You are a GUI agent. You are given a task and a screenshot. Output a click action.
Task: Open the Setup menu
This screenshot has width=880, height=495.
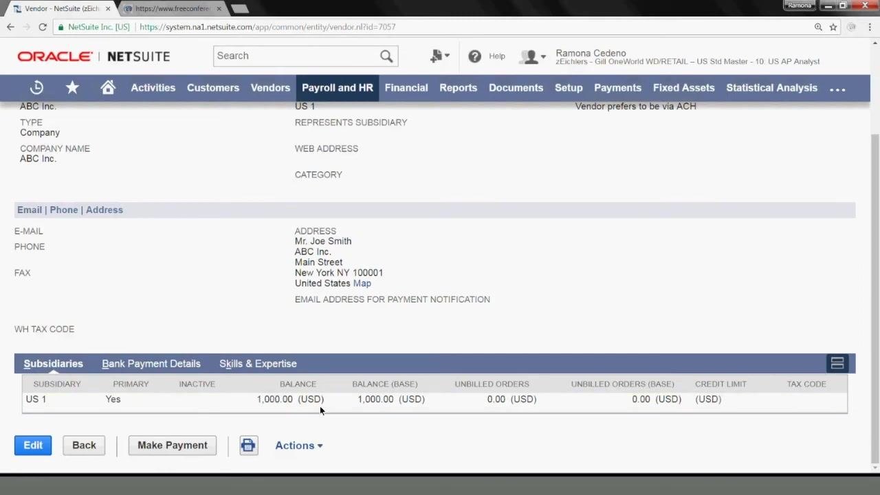click(569, 88)
